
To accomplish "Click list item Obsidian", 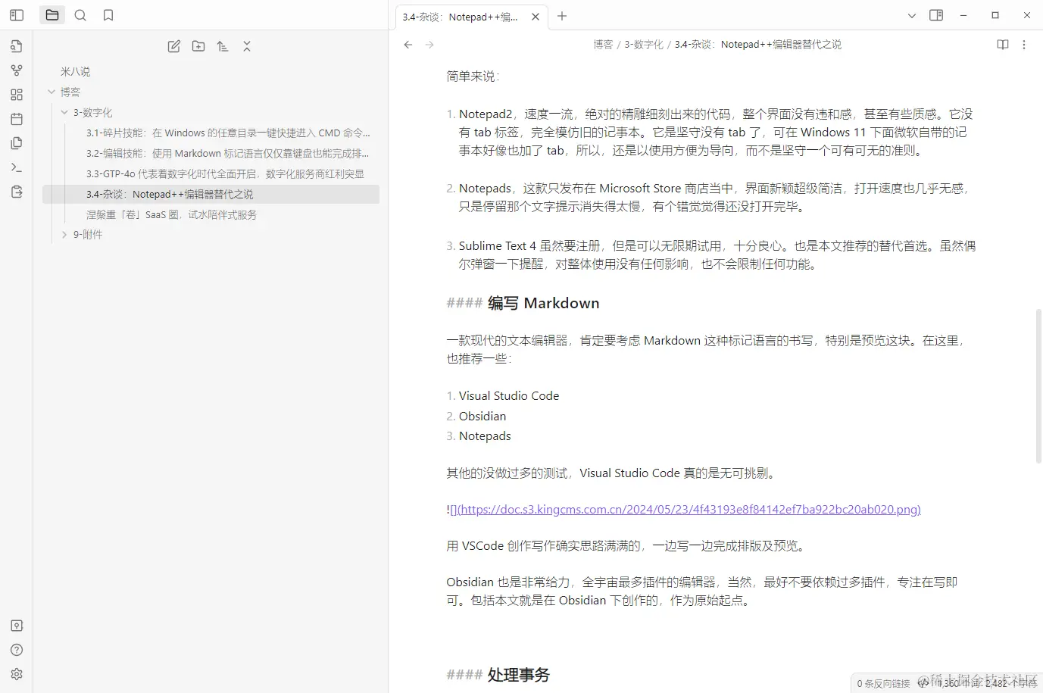I will pyautogui.click(x=482, y=417).
